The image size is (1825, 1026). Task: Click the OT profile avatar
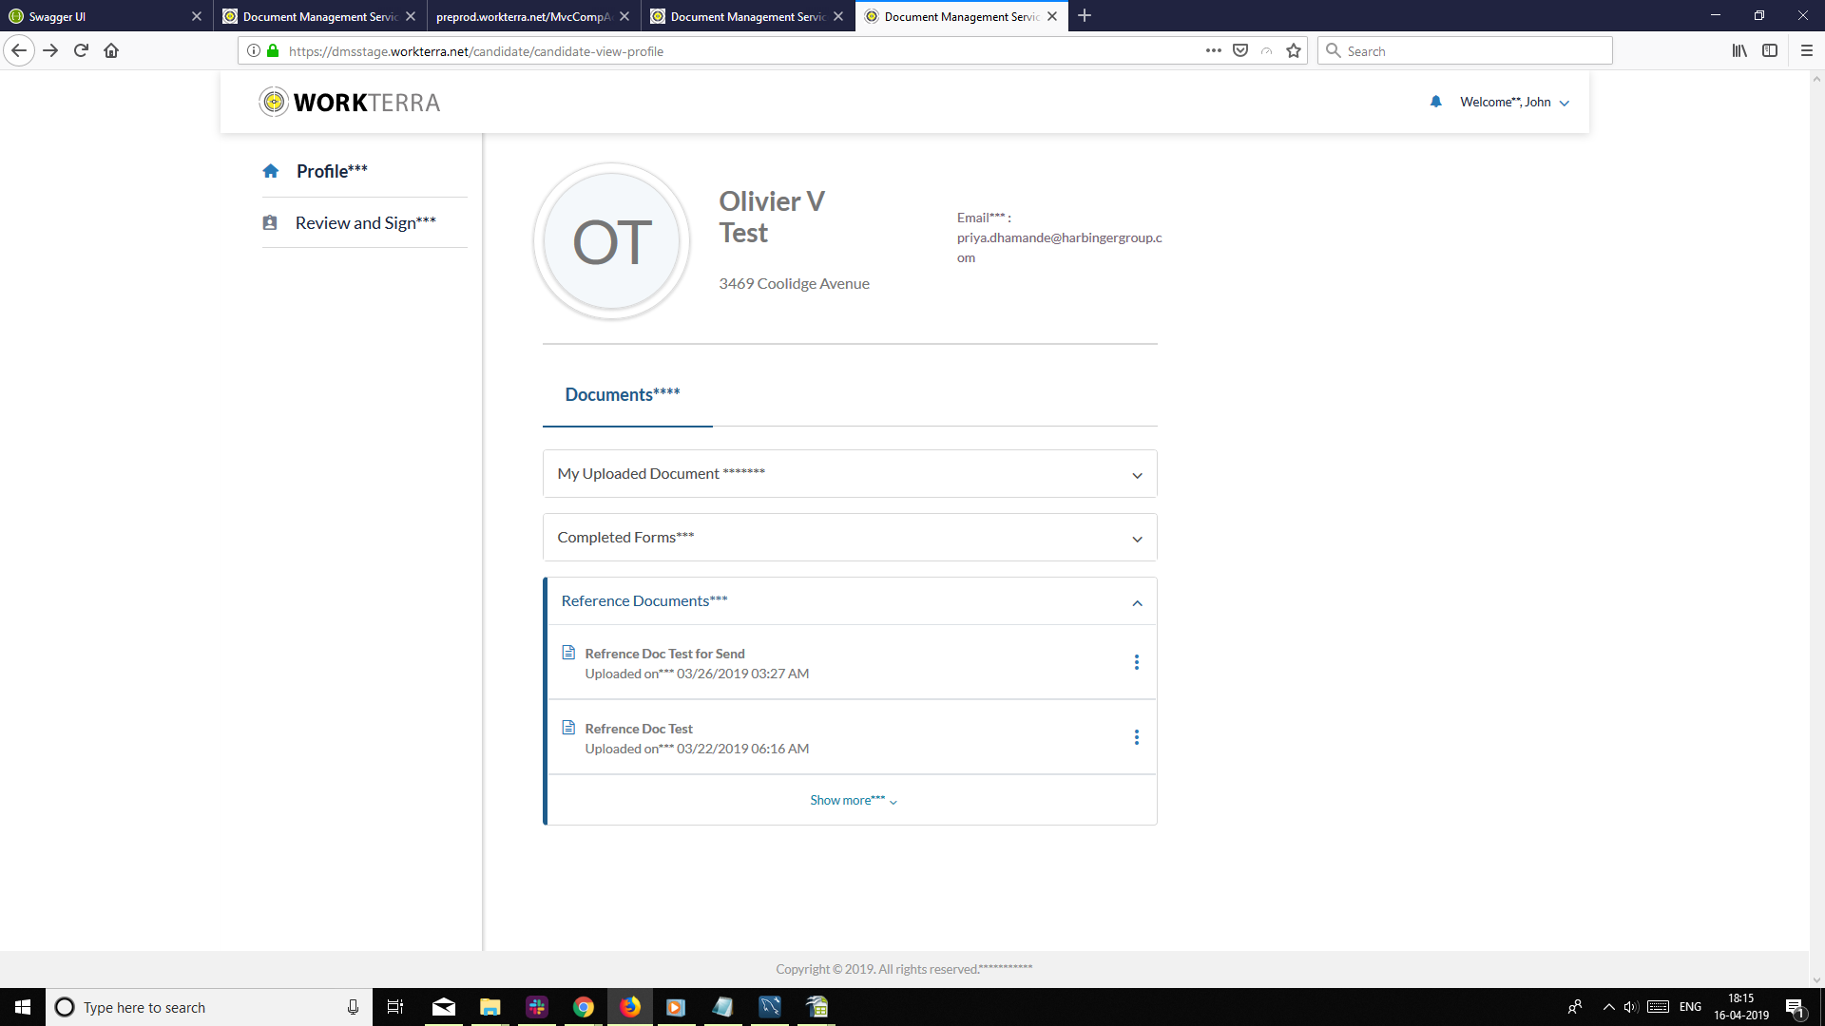point(611,241)
